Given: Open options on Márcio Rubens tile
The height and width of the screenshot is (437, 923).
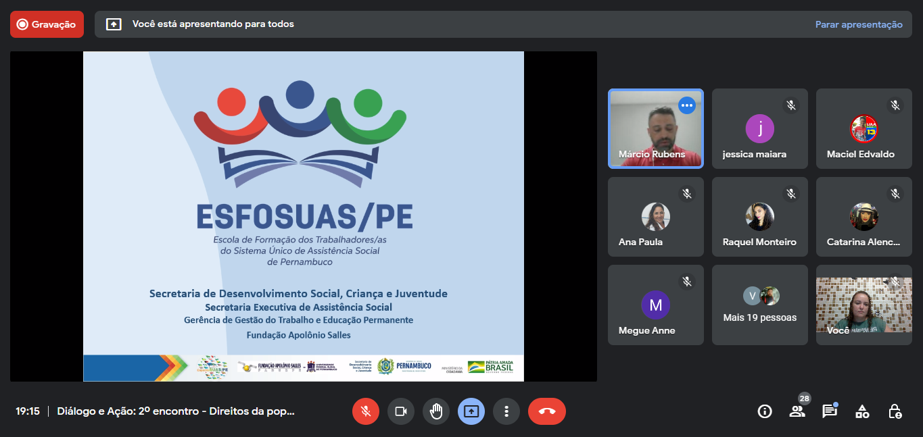Looking at the screenshot, I should pos(687,105).
